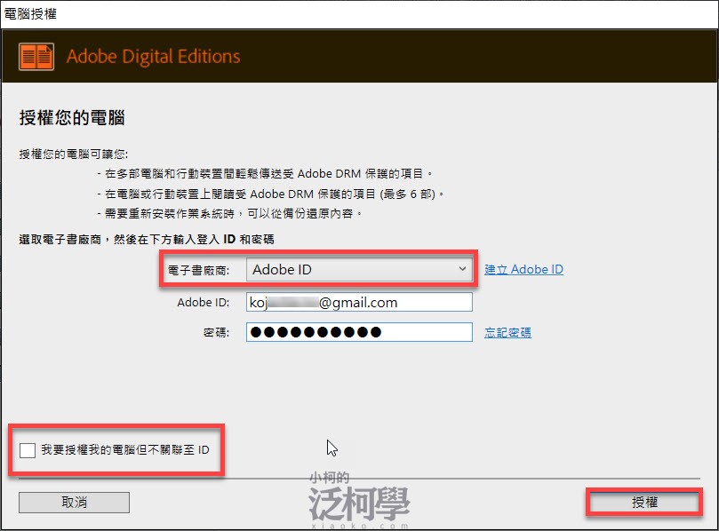
Task: Click the 電子書廠商: field label
Action: pyautogui.click(x=198, y=270)
